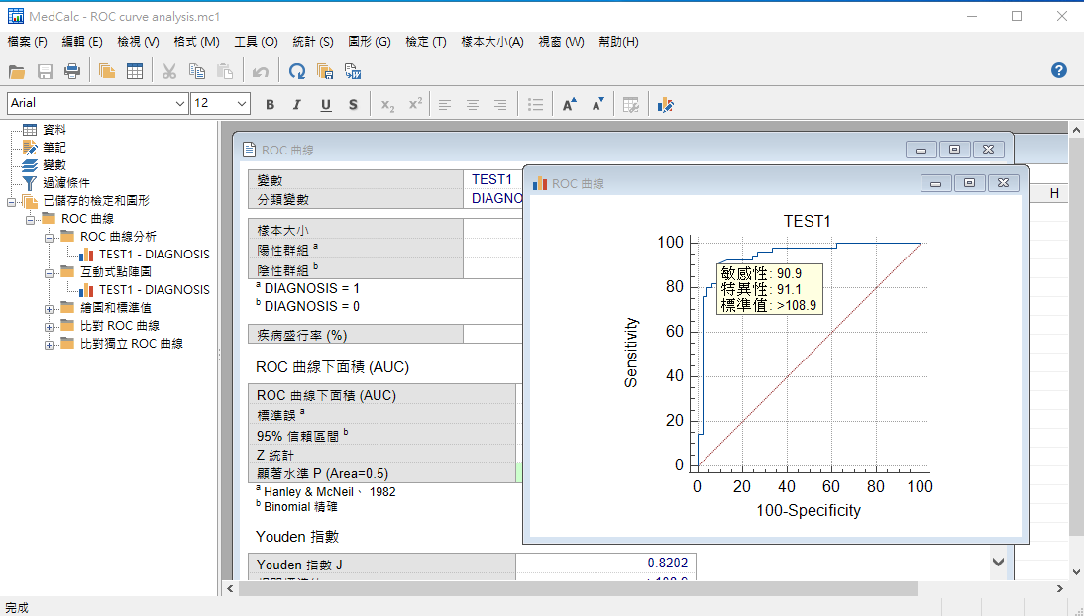Click the recalculate refresh arrow icon
Viewport: 1084px width, 616px height.
click(297, 71)
